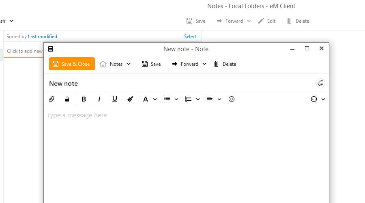Click the Save & Close button
365x203 pixels.
point(72,64)
